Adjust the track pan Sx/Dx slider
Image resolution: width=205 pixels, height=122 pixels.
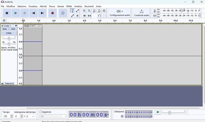click(9, 44)
